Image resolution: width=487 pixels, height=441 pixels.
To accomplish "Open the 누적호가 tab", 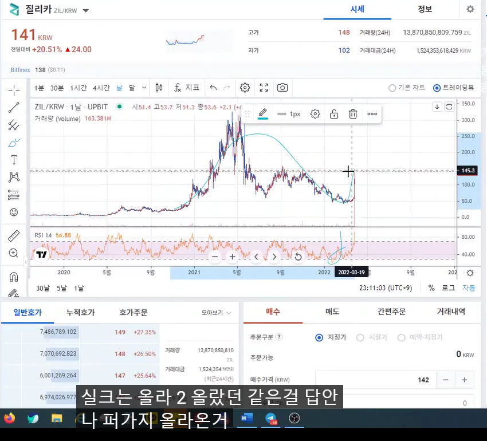I will 80,313.
